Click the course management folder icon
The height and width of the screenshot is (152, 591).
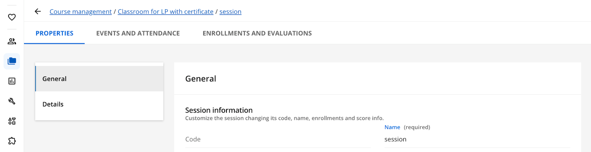coord(12,61)
